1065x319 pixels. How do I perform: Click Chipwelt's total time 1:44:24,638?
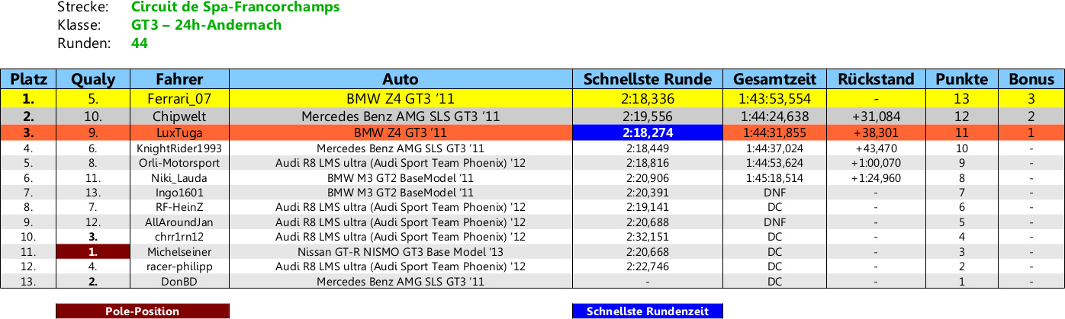[x=775, y=116]
